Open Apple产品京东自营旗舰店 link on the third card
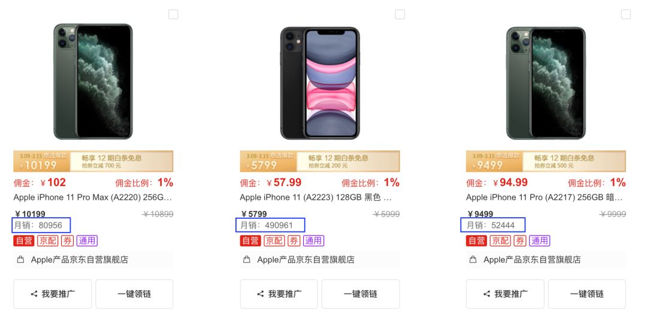Screen dimensions: 647x314 click(x=532, y=260)
